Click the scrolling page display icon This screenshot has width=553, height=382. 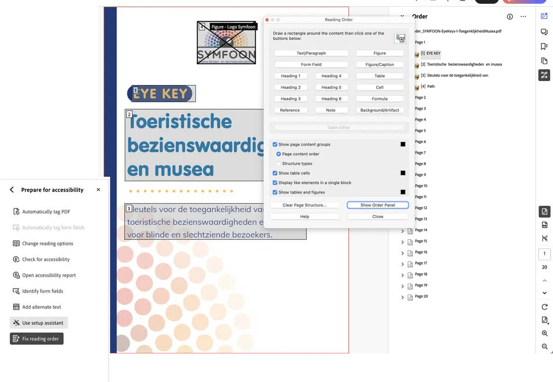coord(544,238)
